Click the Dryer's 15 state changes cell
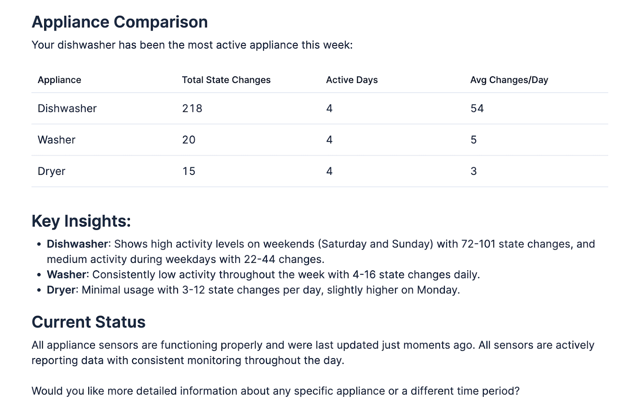 point(189,171)
